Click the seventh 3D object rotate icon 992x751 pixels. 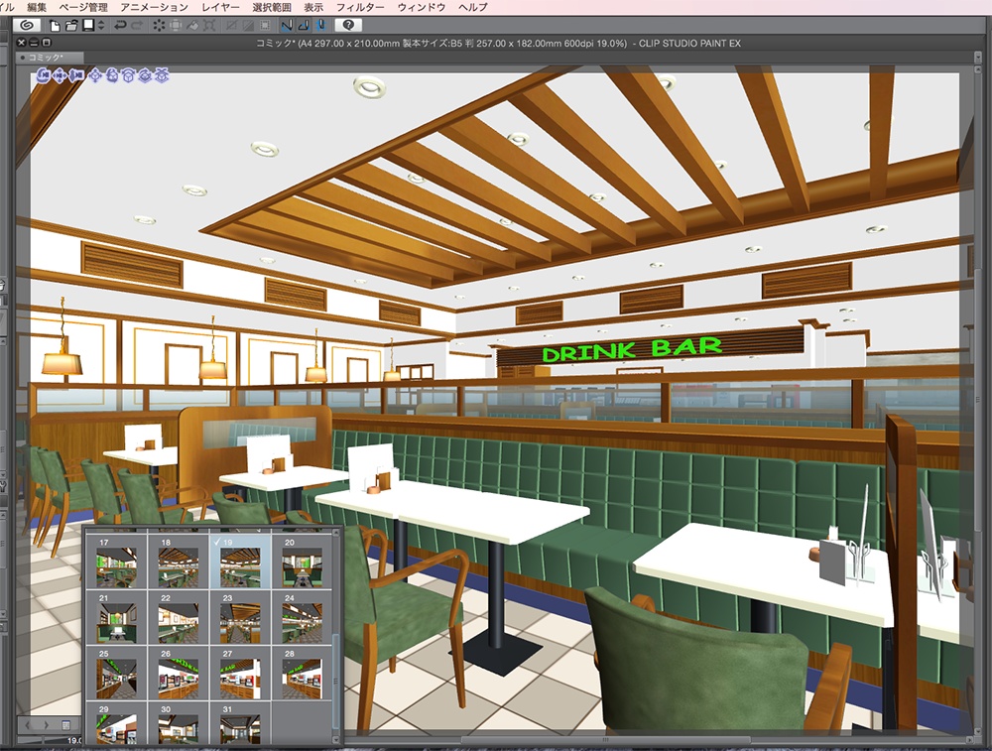click(145, 76)
